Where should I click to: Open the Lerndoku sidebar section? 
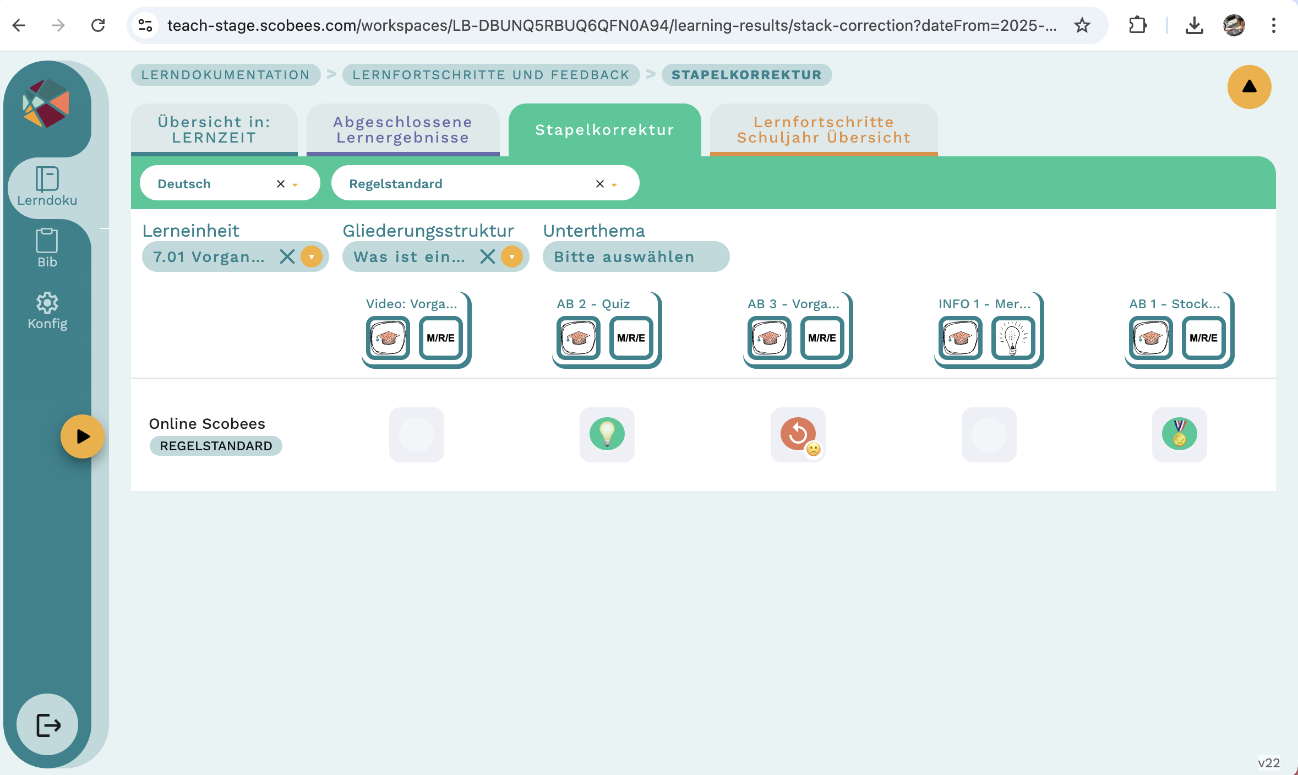pyautogui.click(x=47, y=187)
